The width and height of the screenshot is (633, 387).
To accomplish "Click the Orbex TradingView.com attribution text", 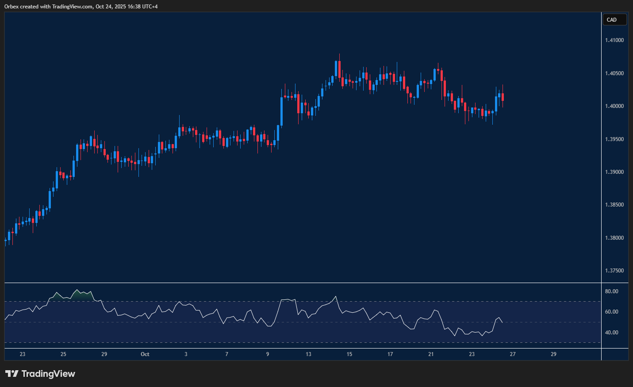I will tap(81, 6).
